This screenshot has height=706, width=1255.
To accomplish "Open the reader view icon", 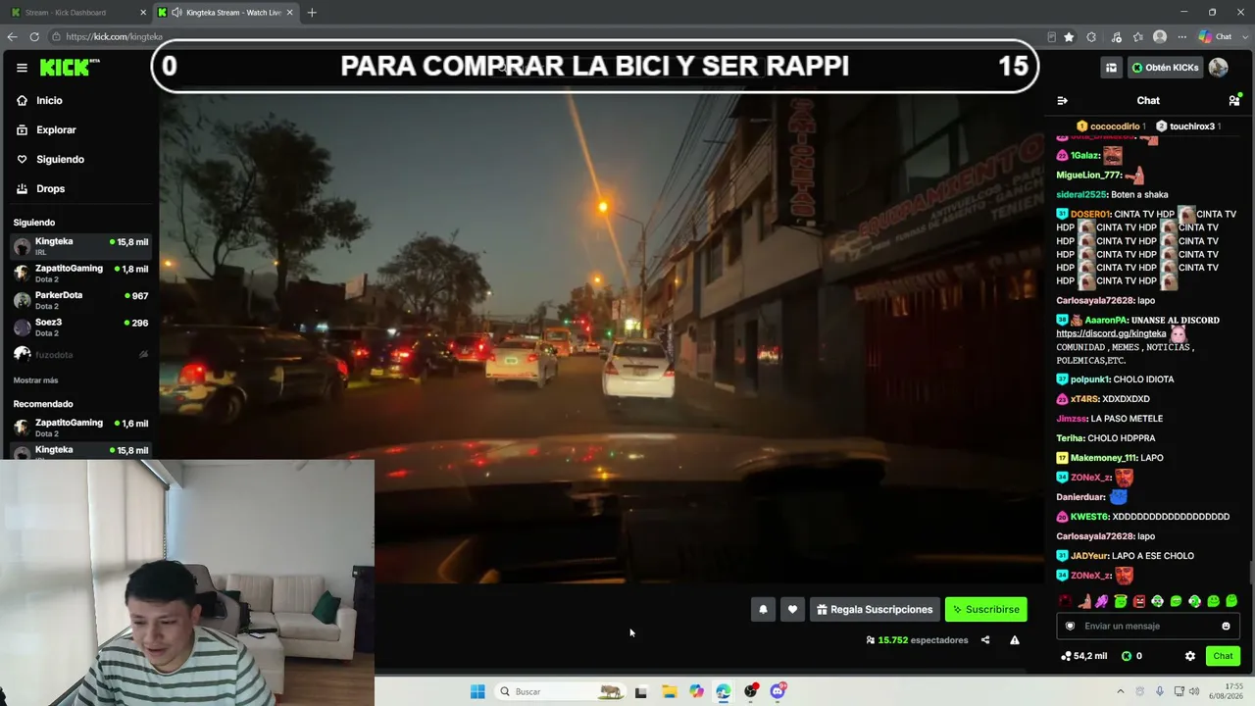I will 1051,36.
